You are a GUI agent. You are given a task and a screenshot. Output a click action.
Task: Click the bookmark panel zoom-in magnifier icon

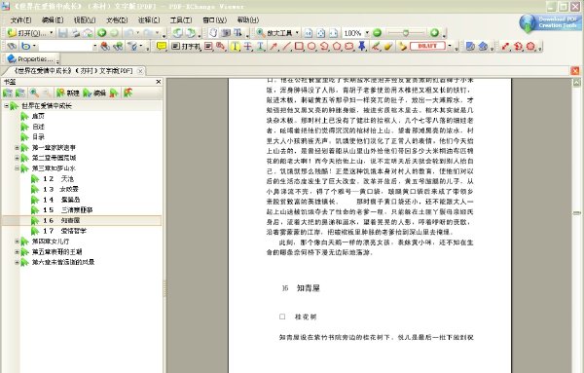(34, 93)
